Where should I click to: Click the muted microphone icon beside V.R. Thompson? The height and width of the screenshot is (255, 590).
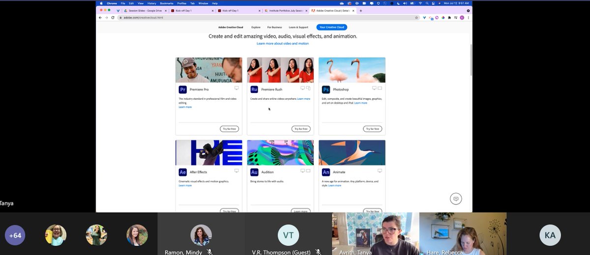[x=318, y=252]
